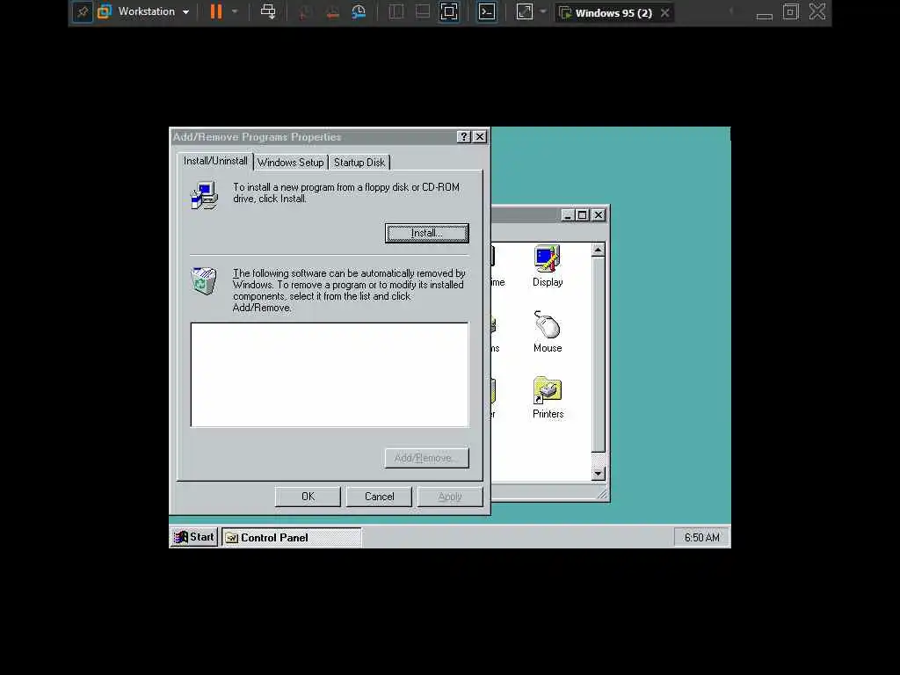Image resolution: width=900 pixels, height=675 pixels.
Task: Click the take snapshot icon
Action: (305, 12)
